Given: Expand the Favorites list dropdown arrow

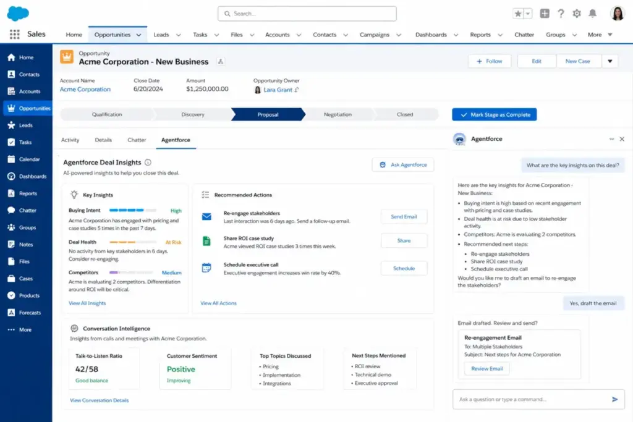Looking at the screenshot, I should pos(528,14).
